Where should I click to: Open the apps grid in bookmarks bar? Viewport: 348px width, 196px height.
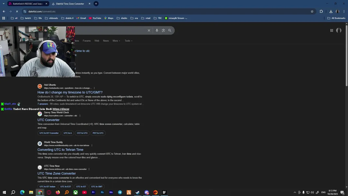coord(4,18)
